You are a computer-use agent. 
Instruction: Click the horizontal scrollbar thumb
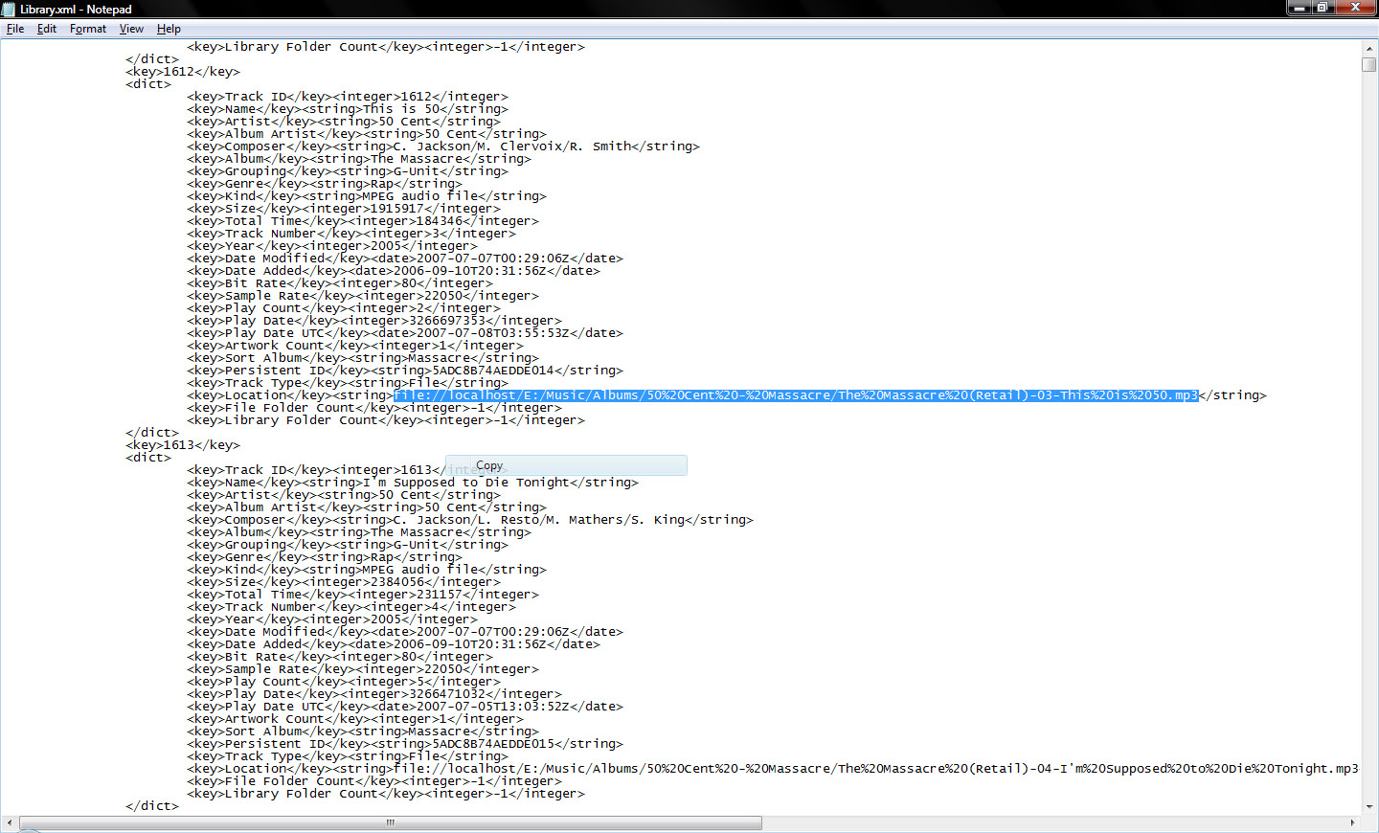pyautogui.click(x=391, y=822)
